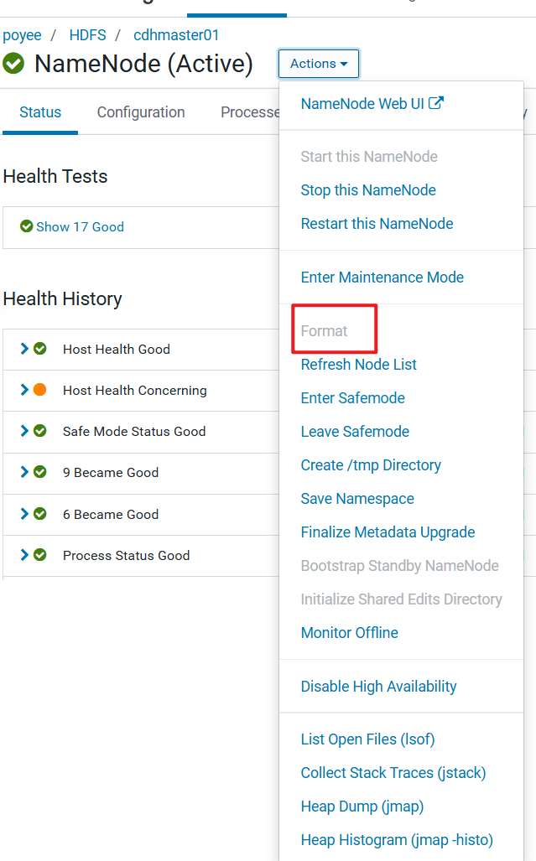Expand the Host Health Good history row
This screenshot has width=536, height=861.
coord(24,349)
